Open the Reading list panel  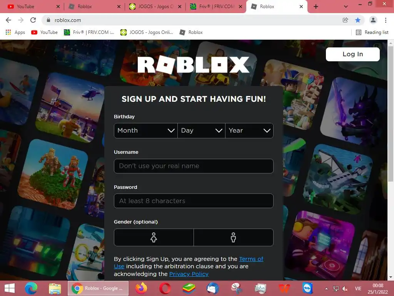[x=372, y=32]
